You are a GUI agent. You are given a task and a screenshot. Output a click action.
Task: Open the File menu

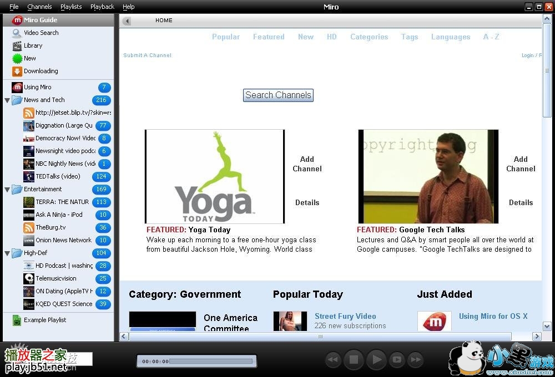coord(14,7)
